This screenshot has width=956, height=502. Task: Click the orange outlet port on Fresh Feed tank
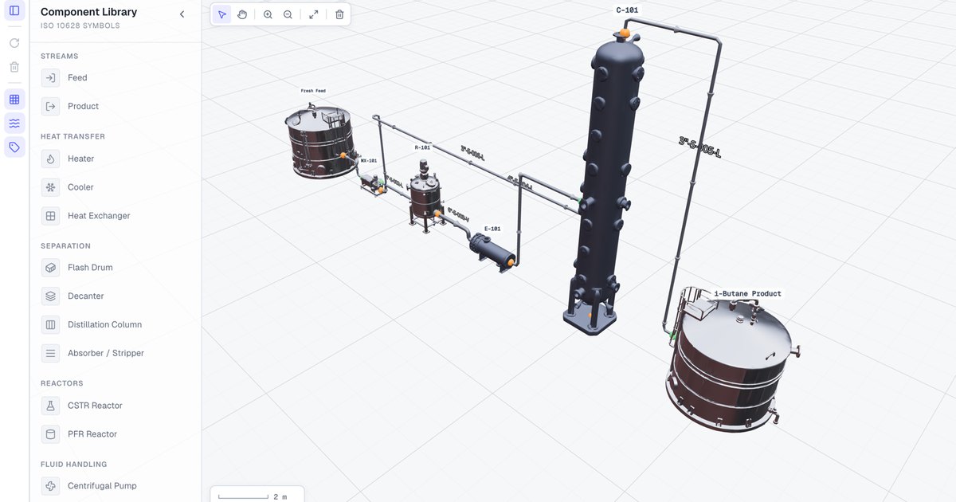coord(343,155)
